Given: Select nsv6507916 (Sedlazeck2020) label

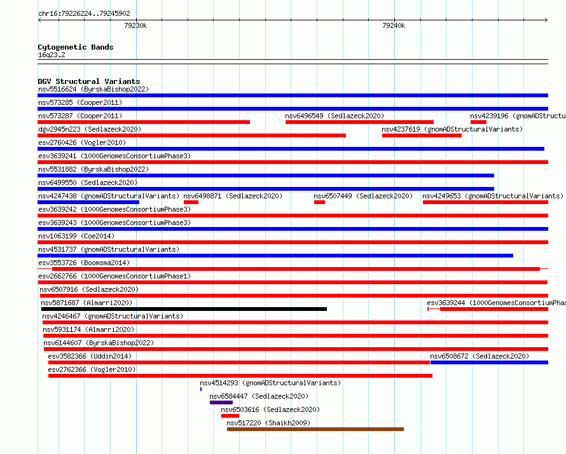Looking at the screenshot, I should tap(89, 289).
